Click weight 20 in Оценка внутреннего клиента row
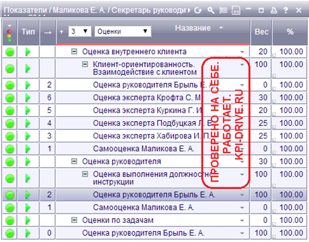 click(x=263, y=52)
